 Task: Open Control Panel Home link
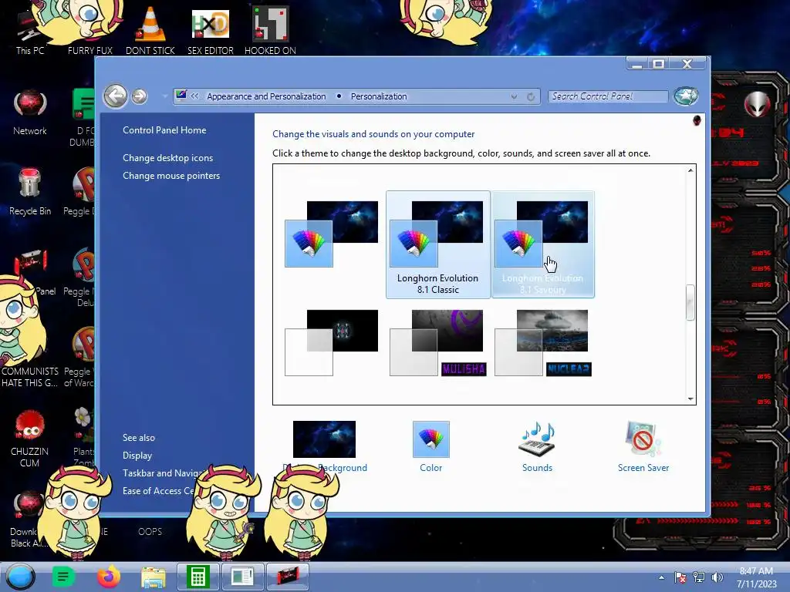(x=164, y=129)
